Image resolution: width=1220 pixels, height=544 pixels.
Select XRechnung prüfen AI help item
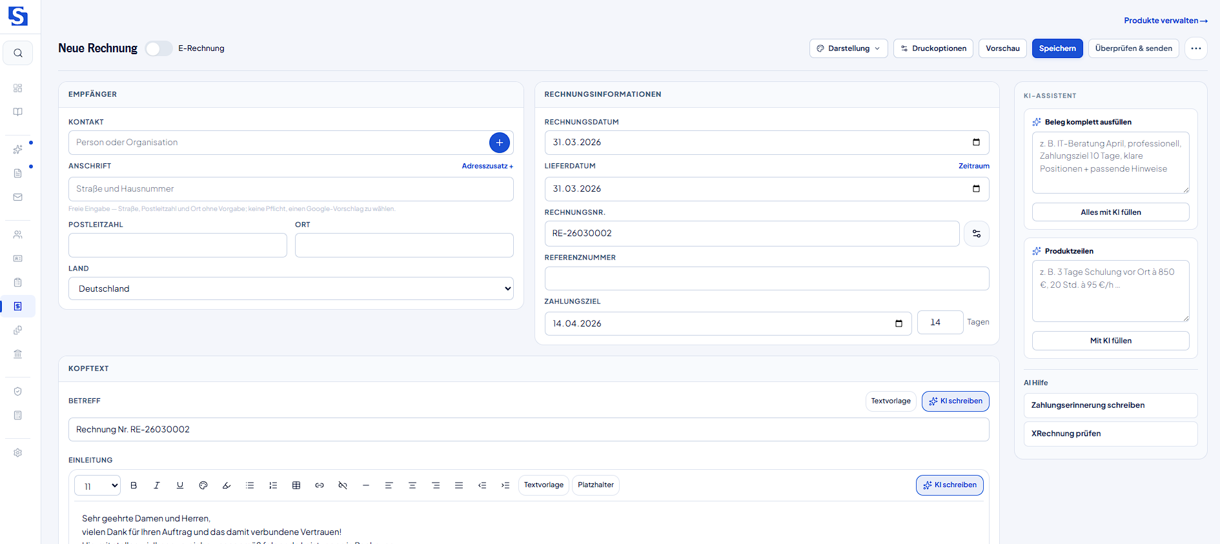pyautogui.click(x=1110, y=434)
